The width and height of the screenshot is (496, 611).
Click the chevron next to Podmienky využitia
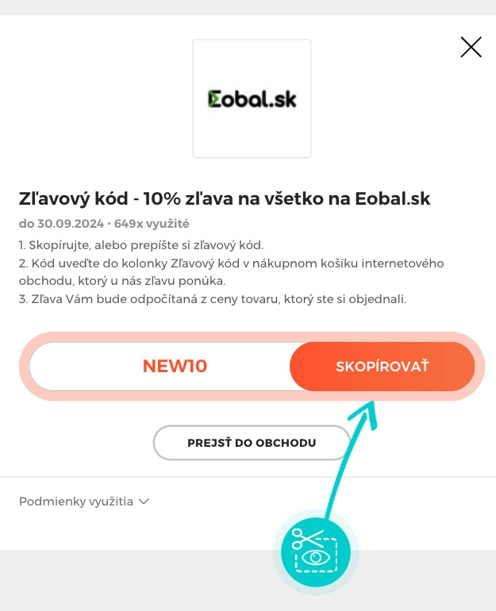tap(144, 501)
